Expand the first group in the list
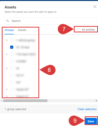 click(7, 40)
